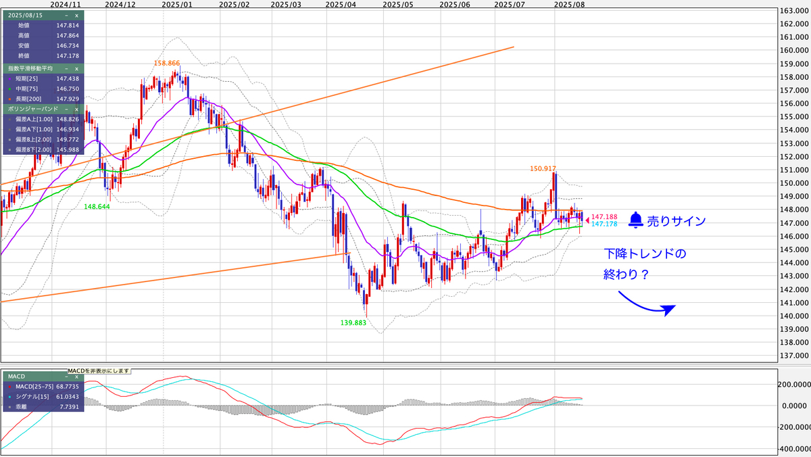The image size is (811, 457).
Task: Click the purple 短期[25] moving average dot
Action: coord(9,78)
